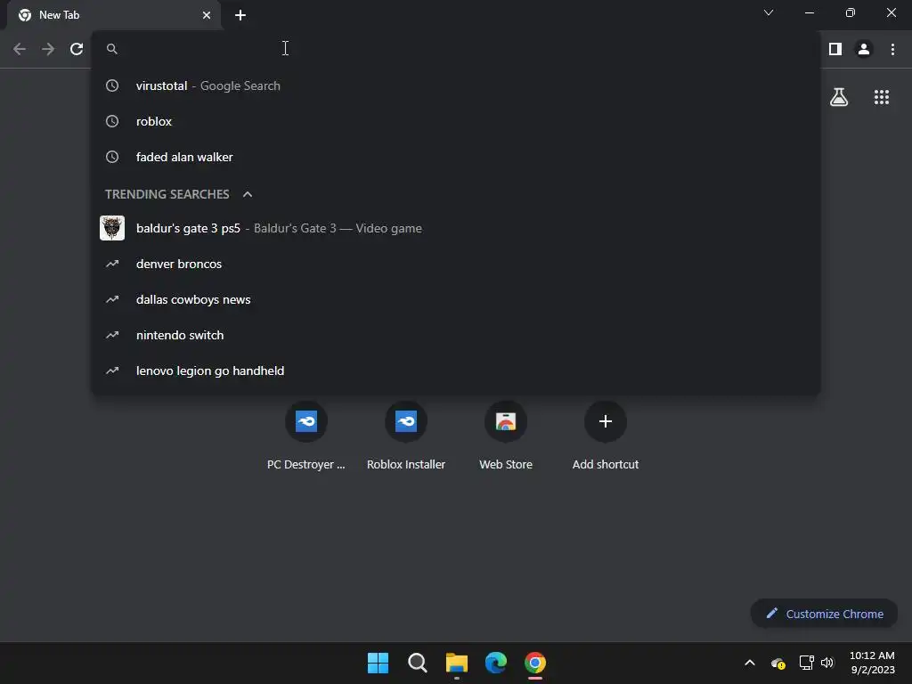Click the search magnifier in address bar
The width and height of the screenshot is (912, 684).
112,49
